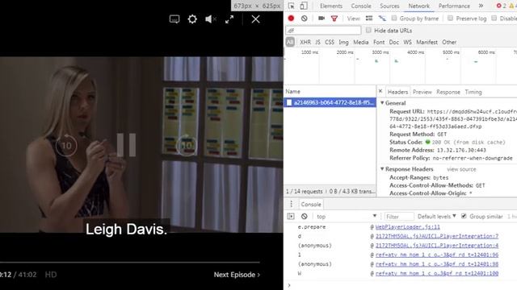The height and width of the screenshot is (290, 517).
Task: Use large request rows view icon
Action: [x=369, y=19]
